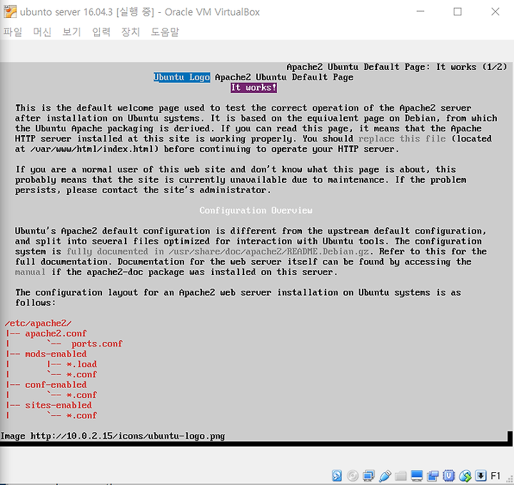Click the keyboard capture down-arrow icon
This screenshot has height=485, width=514.
click(481, 476)
